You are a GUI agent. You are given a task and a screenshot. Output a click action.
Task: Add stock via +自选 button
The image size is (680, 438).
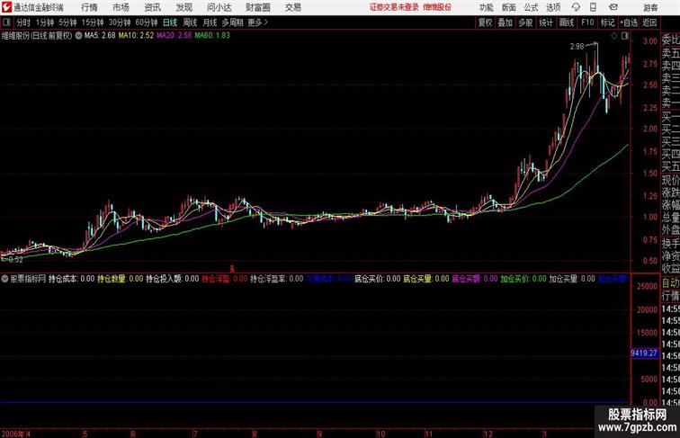click(x=629, y=22)
